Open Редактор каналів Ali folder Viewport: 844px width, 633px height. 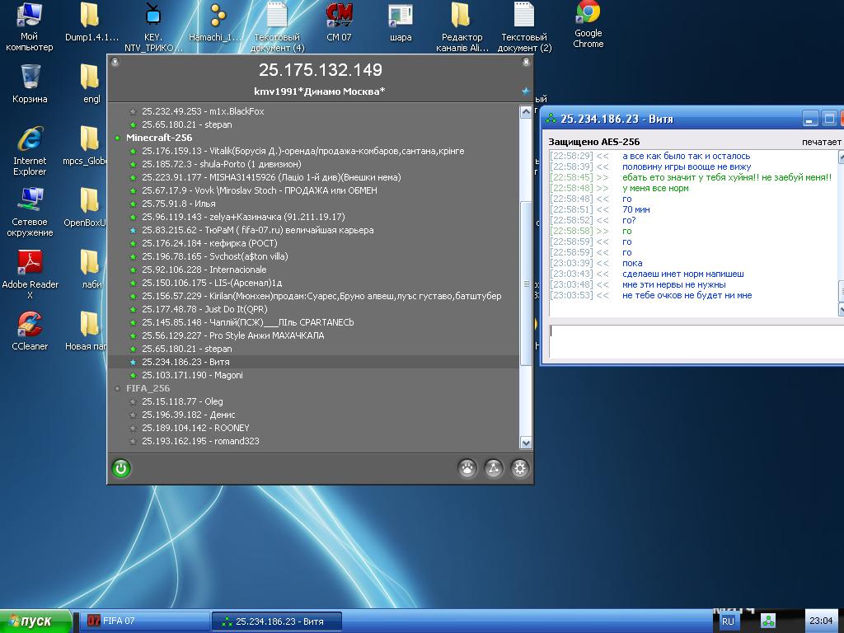[x=462, y=27]
